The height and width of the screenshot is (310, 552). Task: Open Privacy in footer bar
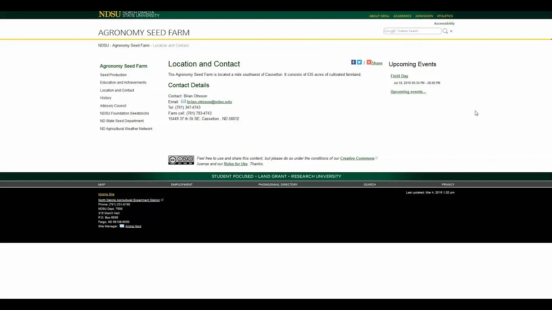pos(448,185)
